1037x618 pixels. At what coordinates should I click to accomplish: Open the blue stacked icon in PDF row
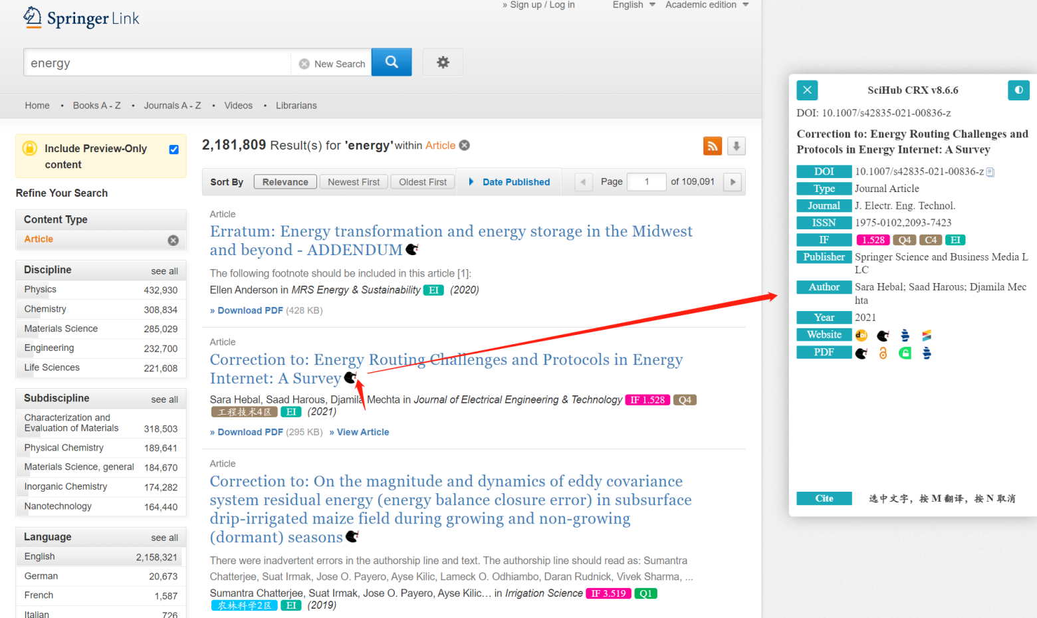[927, 353]
